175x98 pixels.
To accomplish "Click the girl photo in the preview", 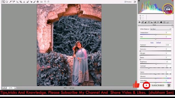I will click(x=69, y=45).
